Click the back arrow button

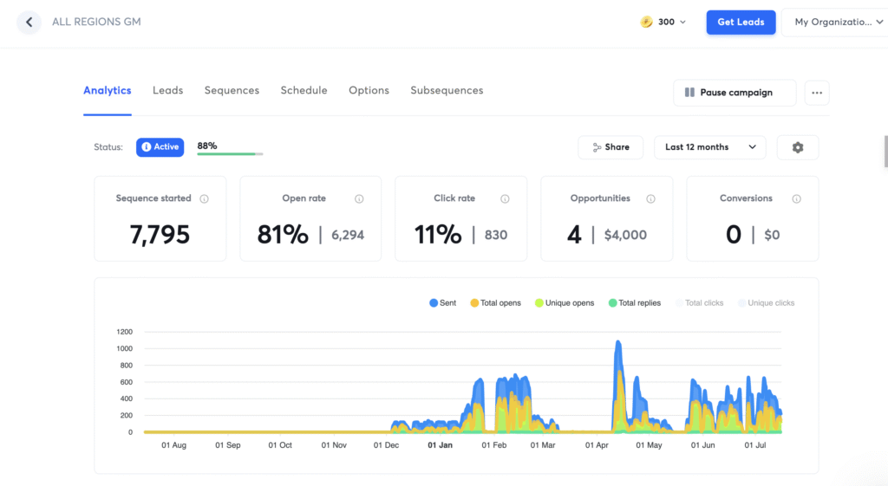pos(29,23)
